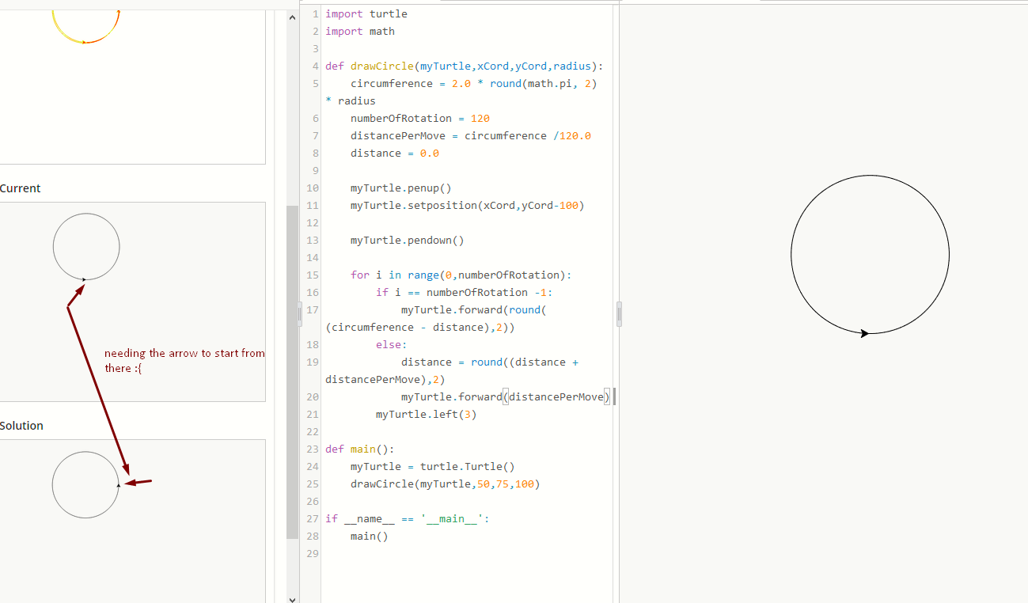Screen dimensions: 1028x603
Task: Click the "def main():" line
Action: click(x=360, y=449)
